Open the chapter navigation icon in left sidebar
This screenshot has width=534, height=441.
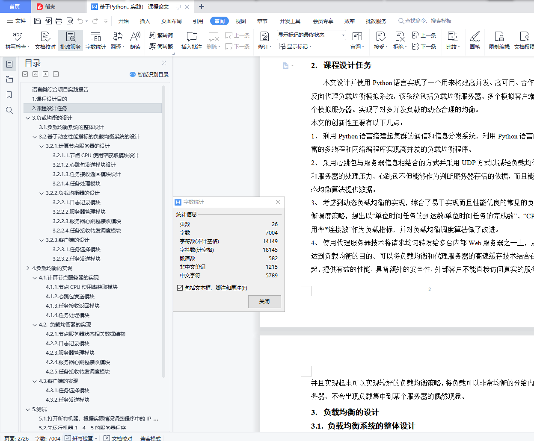point(9,79)
